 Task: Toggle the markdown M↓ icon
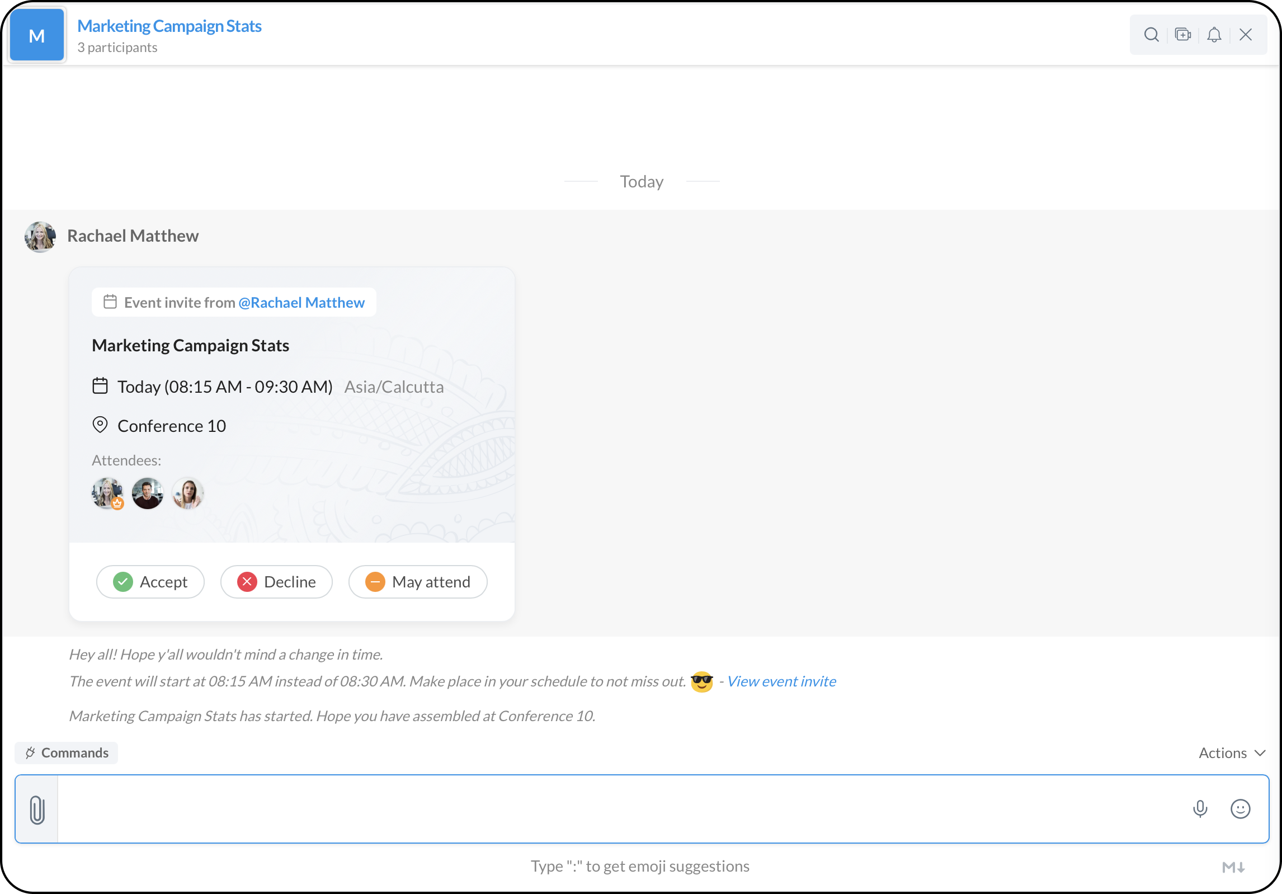(x=1233, y=867)
